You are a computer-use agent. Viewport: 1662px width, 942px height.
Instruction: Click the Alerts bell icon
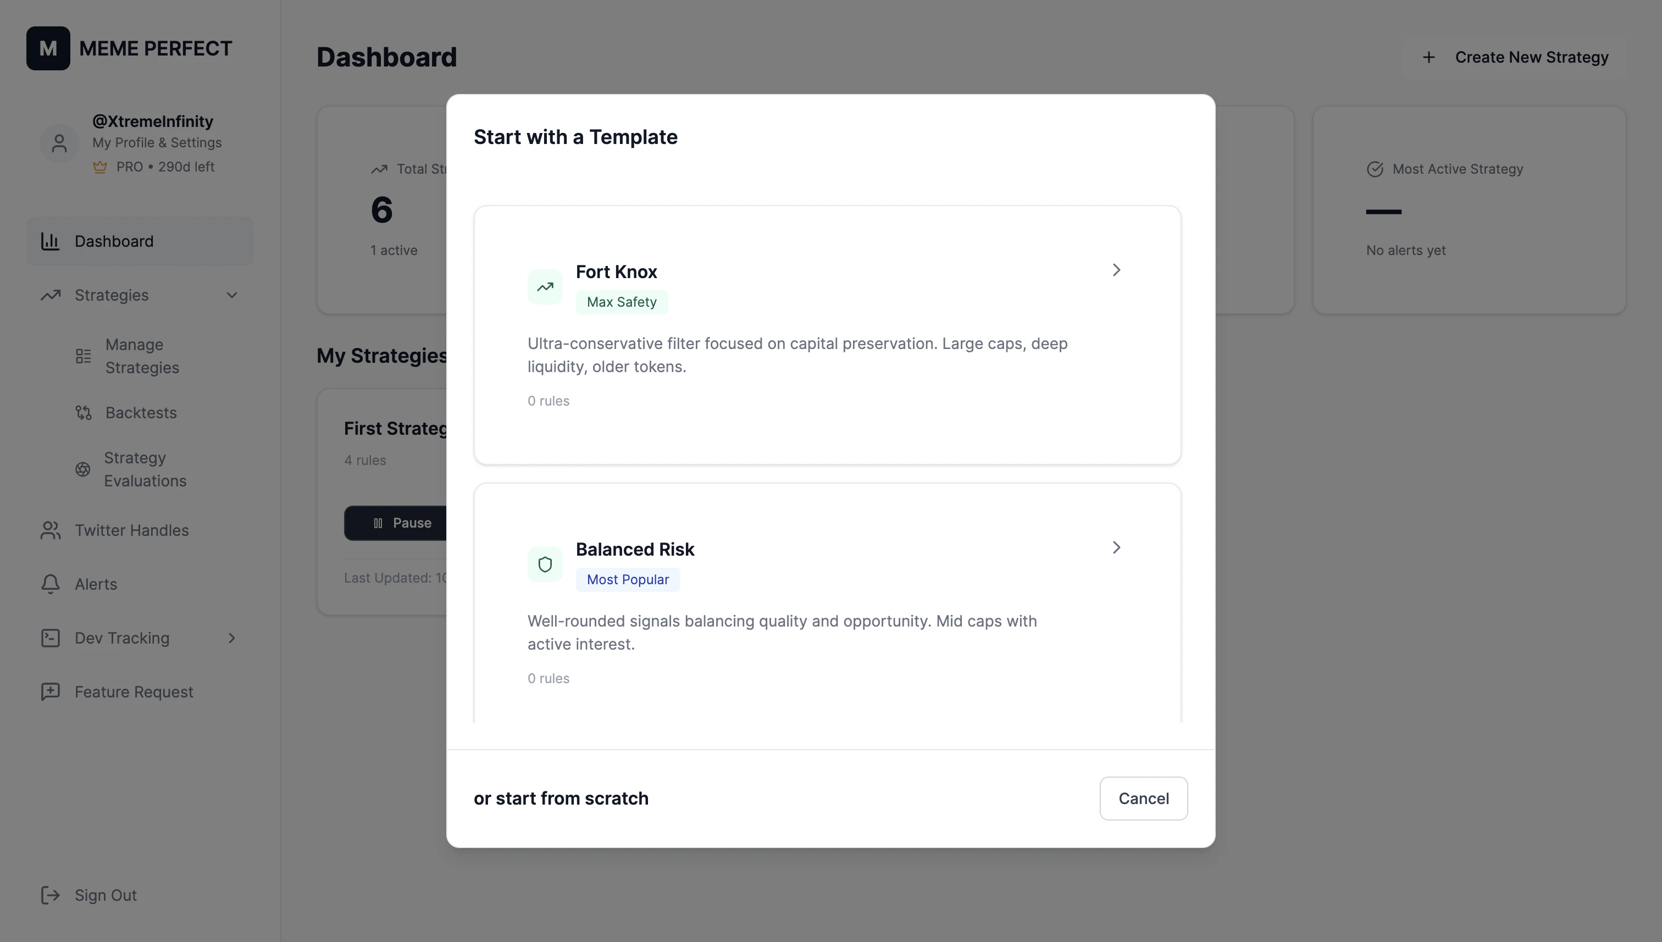51,584
